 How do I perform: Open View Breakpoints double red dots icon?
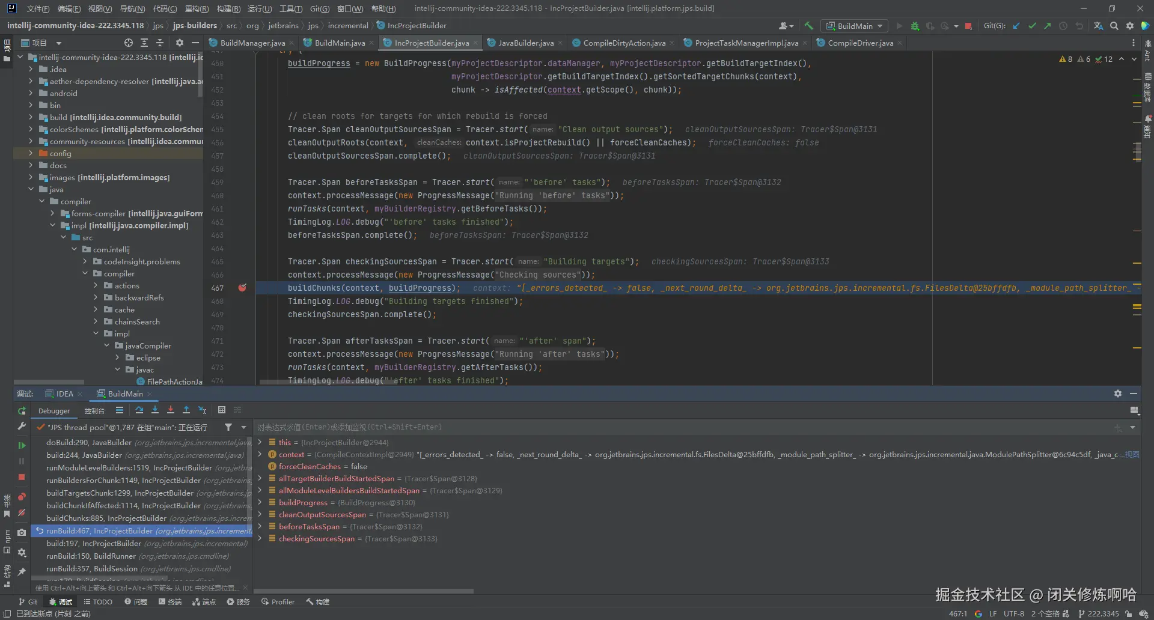point(22,497)
